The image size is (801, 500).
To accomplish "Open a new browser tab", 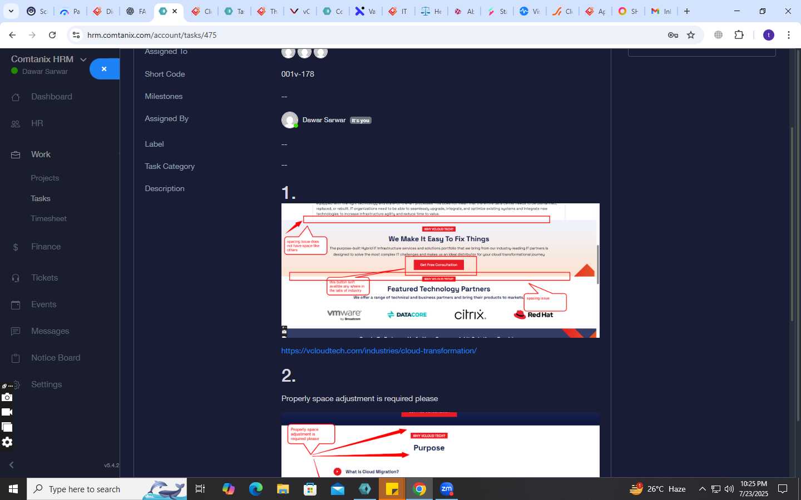I will pos(687,11).
